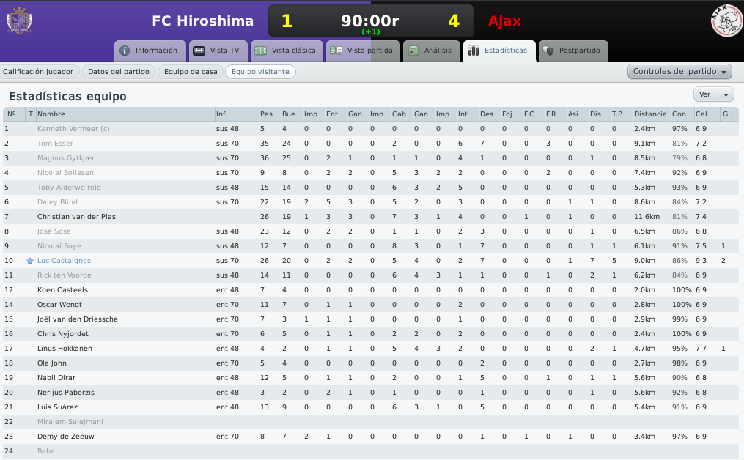Open Christian van der Plas profile

coord(76,217)
